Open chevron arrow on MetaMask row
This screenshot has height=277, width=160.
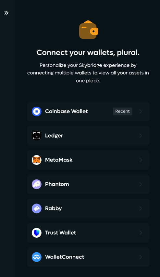[141, 160]
